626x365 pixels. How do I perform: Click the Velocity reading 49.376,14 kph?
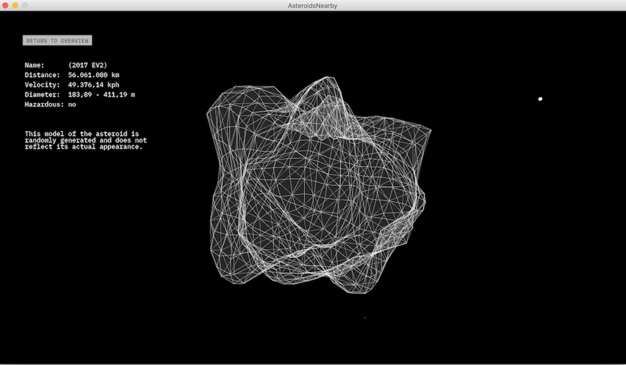click(x=94, y=85)
